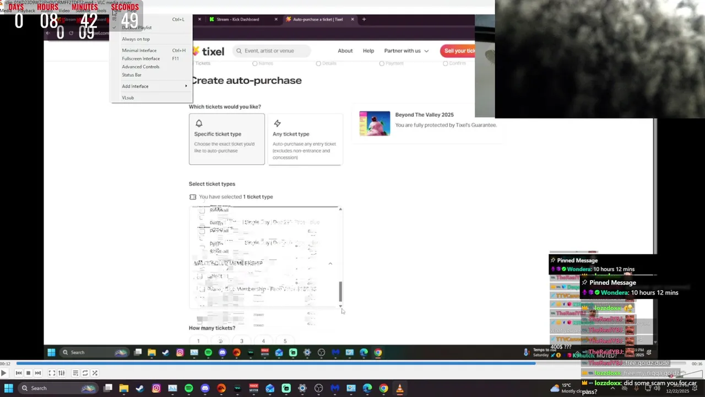Skip to next media in VLC
This screenshot has height=397, width=705.
pyautogui.click(x=38, y=373)
